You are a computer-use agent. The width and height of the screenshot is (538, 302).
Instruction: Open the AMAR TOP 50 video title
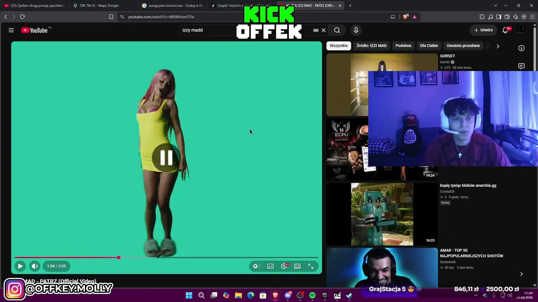(x=472, y=253)
